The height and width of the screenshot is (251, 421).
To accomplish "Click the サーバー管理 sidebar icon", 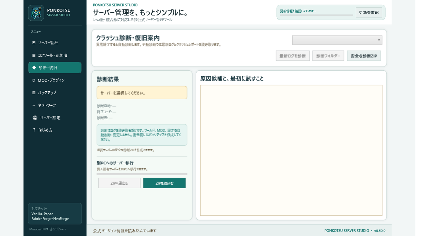I will click(34, 42).
